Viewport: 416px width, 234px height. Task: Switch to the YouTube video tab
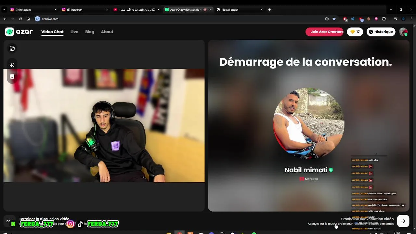click(x=136, y=10)
